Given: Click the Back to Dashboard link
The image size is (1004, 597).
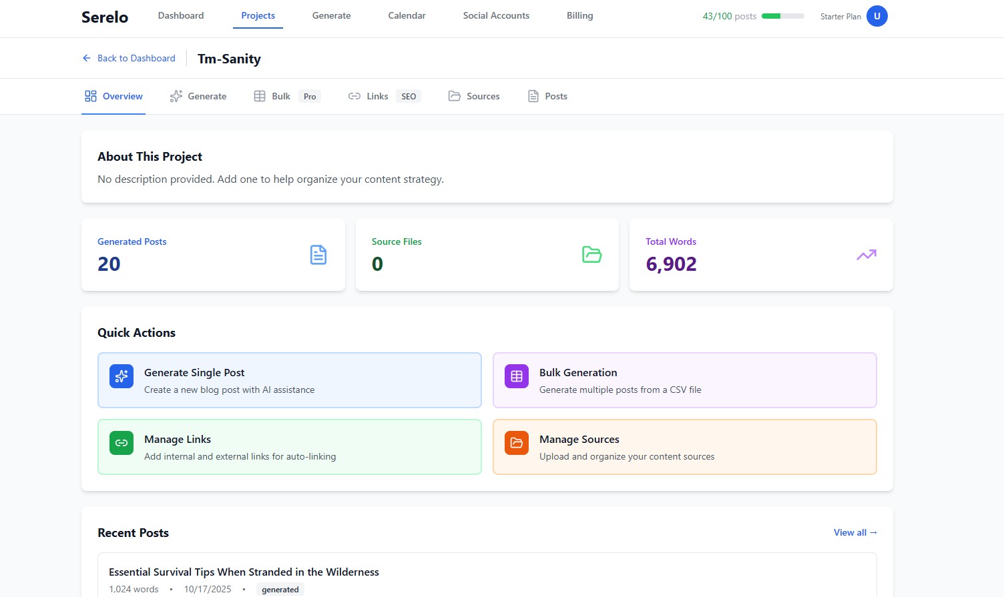Looking at the screenshot, I should click(136, 58).
